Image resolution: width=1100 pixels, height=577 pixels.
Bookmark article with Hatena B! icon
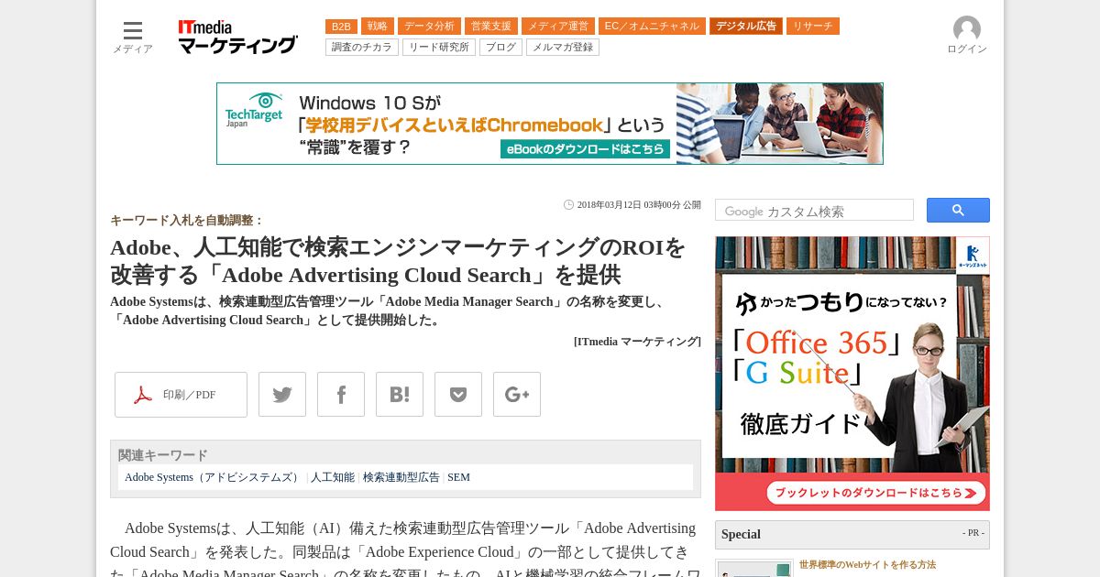[x=400, y=395]
